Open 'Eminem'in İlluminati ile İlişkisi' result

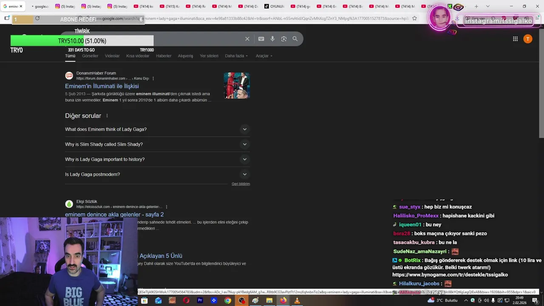point(102,86)
